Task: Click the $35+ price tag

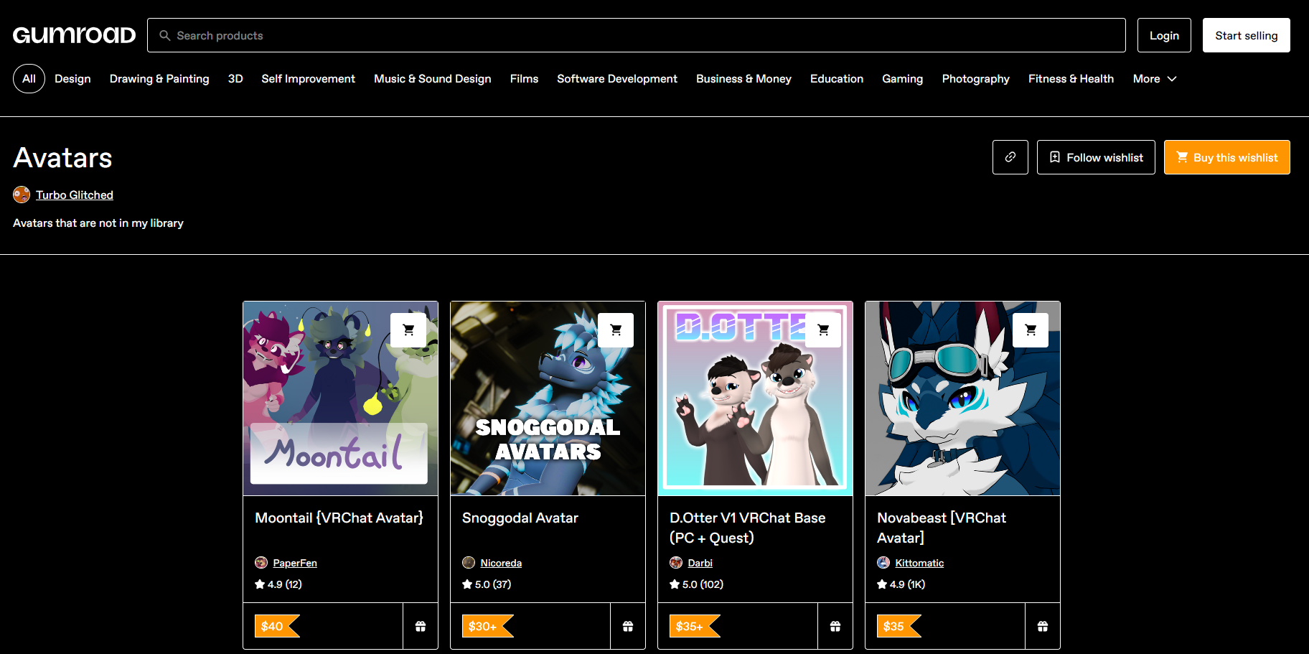Action: pyautogui.click(x=694, y=626)
